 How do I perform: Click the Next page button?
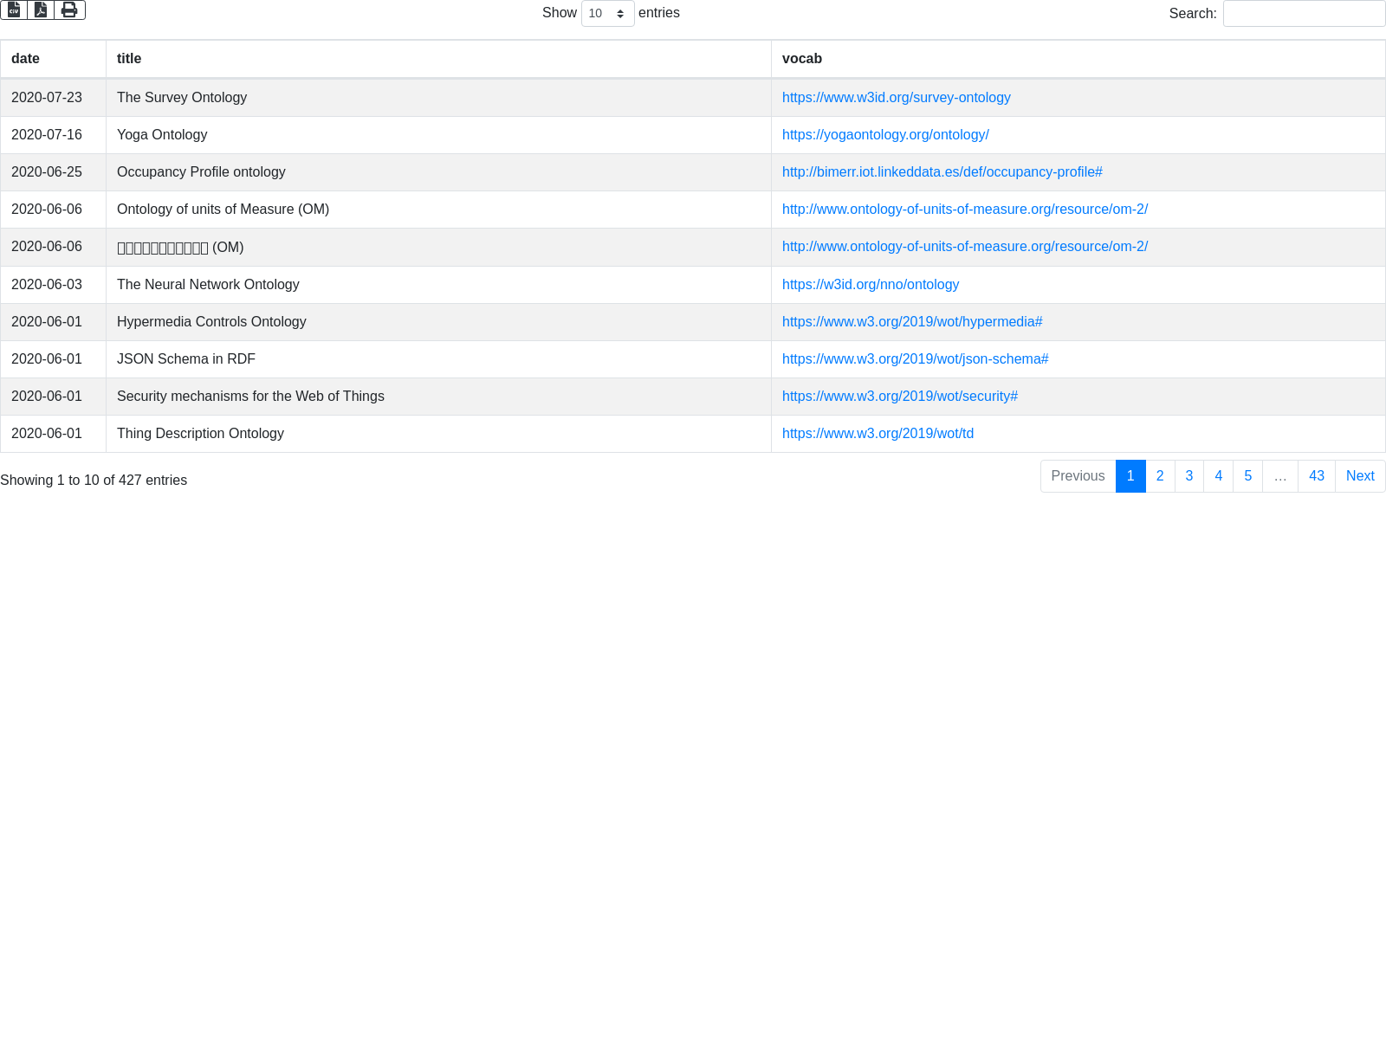[1359, 476]
